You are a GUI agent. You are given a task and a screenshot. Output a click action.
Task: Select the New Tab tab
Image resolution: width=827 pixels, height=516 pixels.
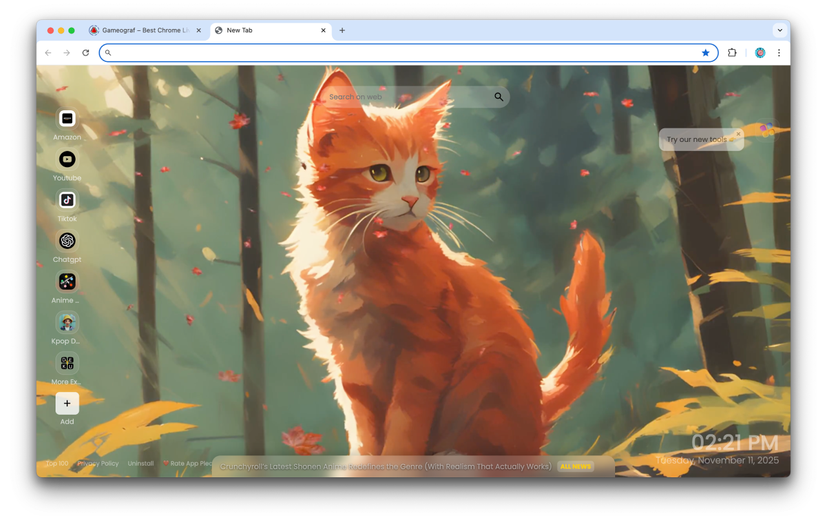coord(271,30)
